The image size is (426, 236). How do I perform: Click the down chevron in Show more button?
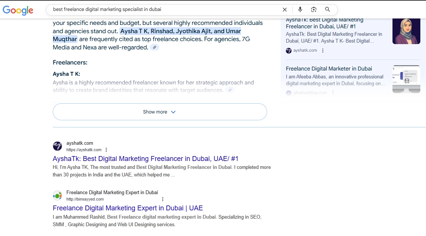click(x=173, y=112)
